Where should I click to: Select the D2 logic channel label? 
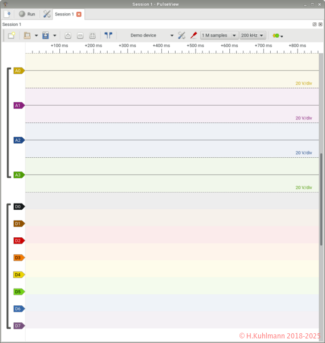[19, 241]
